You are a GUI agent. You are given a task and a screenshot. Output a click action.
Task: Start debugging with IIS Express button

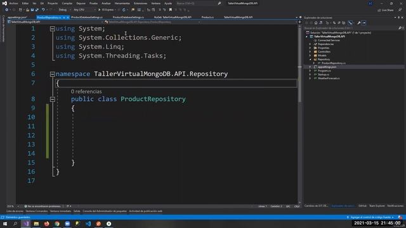[x=107, y=10]
